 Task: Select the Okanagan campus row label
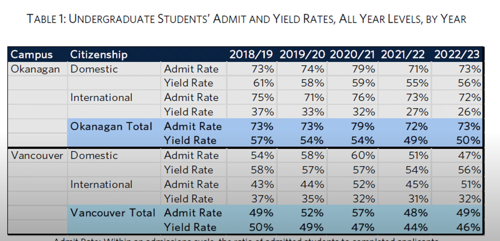(x=35, y=69)
